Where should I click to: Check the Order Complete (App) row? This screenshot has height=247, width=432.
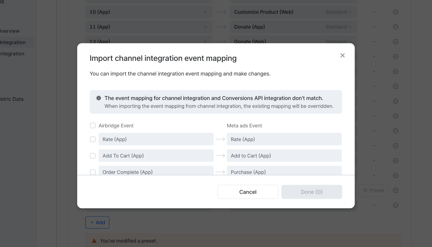pos(93,172)
